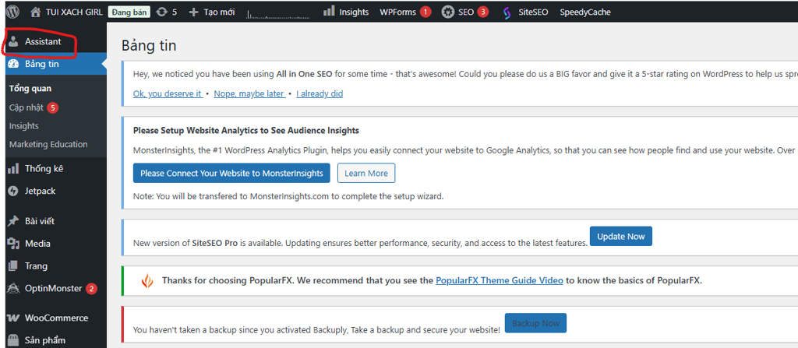This screenshot has height=348, width=798.
Task: Click the OptinMonster sidebar icon
Action: point(13,288)
